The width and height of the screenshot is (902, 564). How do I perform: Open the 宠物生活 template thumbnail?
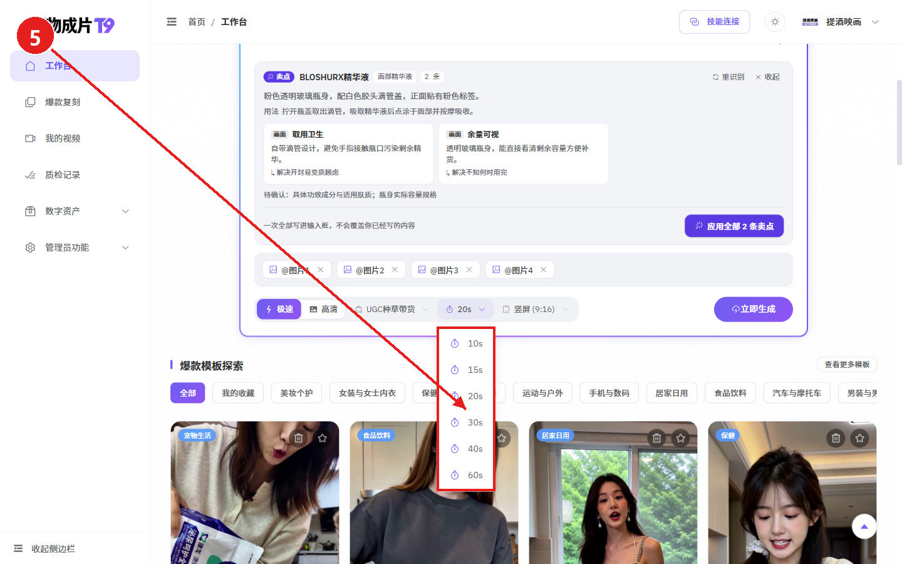click(255, 493)
